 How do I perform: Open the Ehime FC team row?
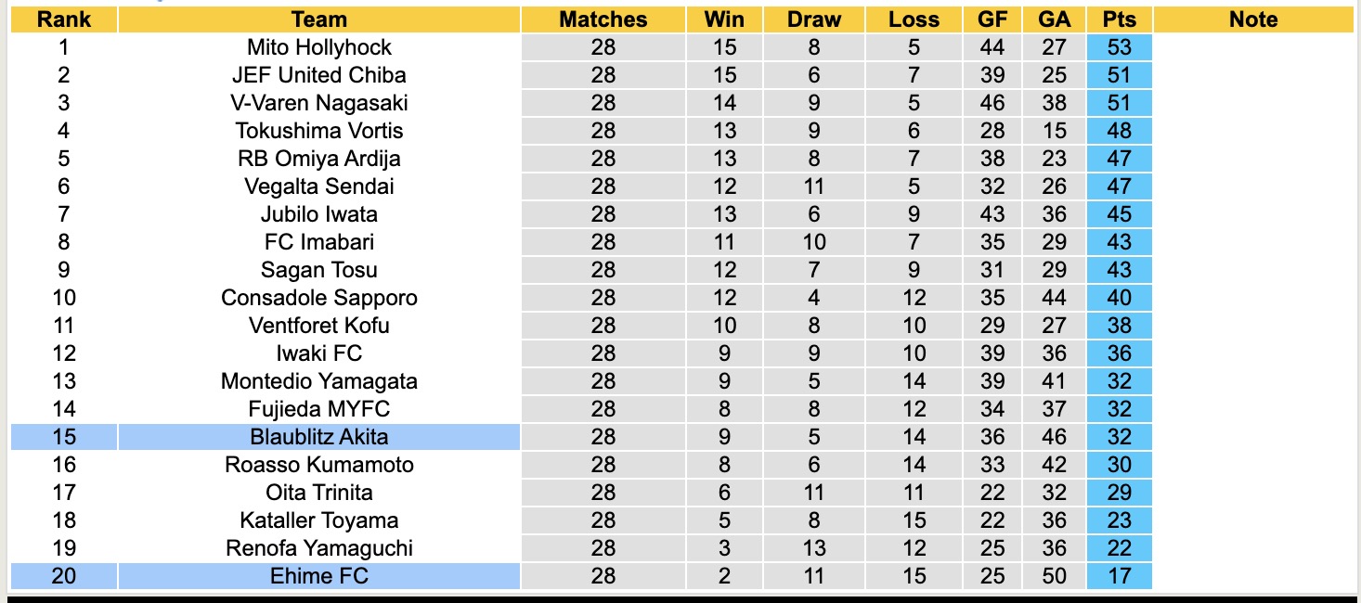pos(318,576)
